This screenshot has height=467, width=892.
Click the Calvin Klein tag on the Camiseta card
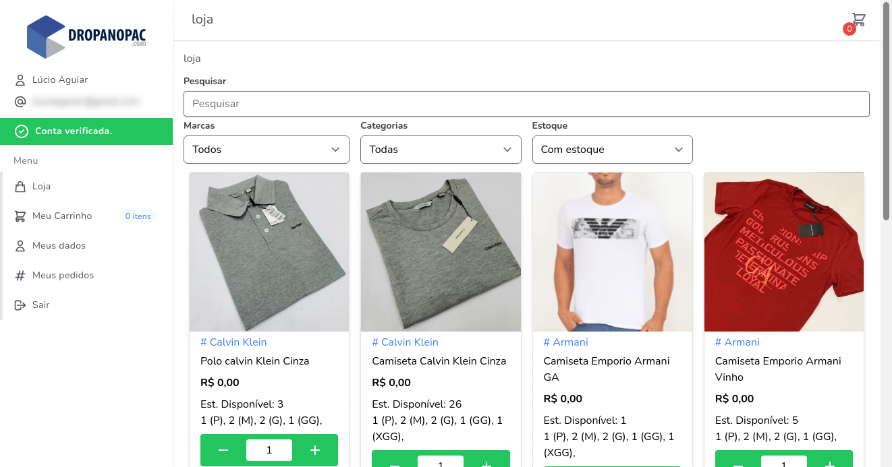(405, 342)
